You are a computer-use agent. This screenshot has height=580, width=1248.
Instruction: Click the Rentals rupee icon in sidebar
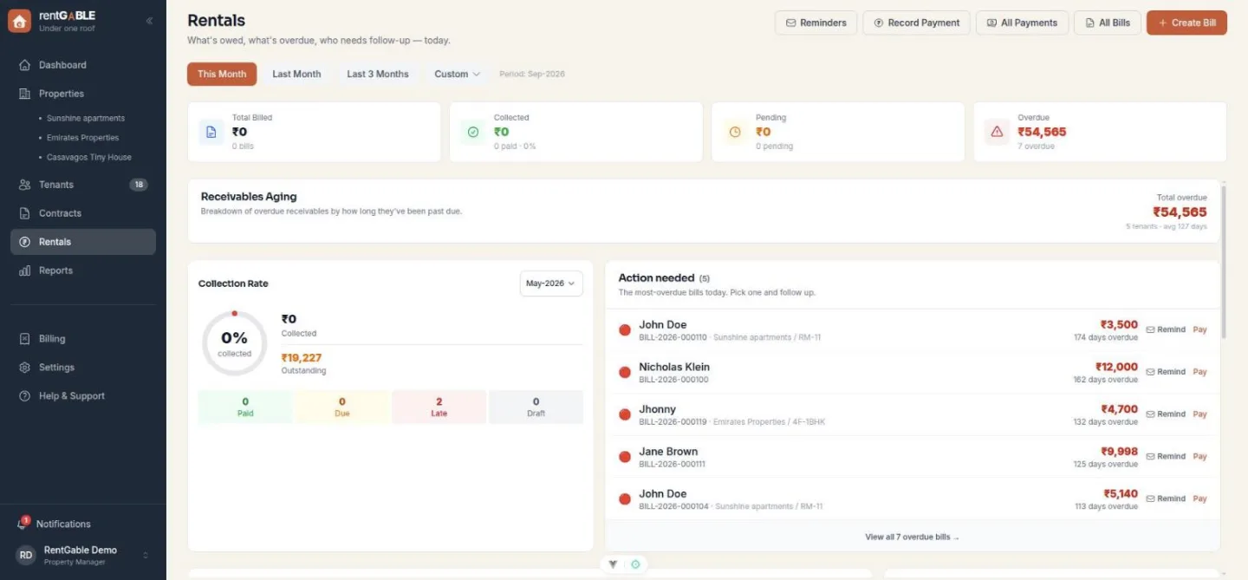pyautogui.click(x=24, y=242)
